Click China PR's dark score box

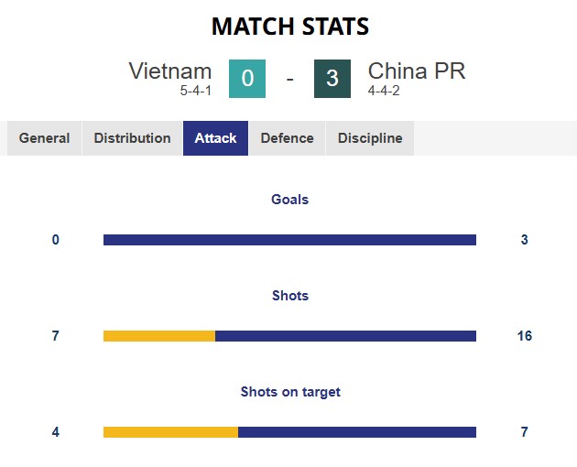[332, 79]
